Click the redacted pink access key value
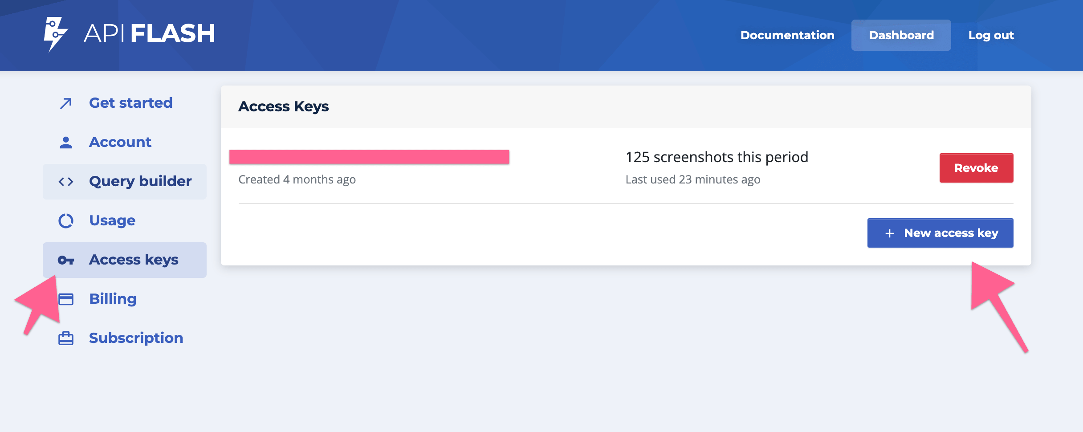 tap(369, 157)
